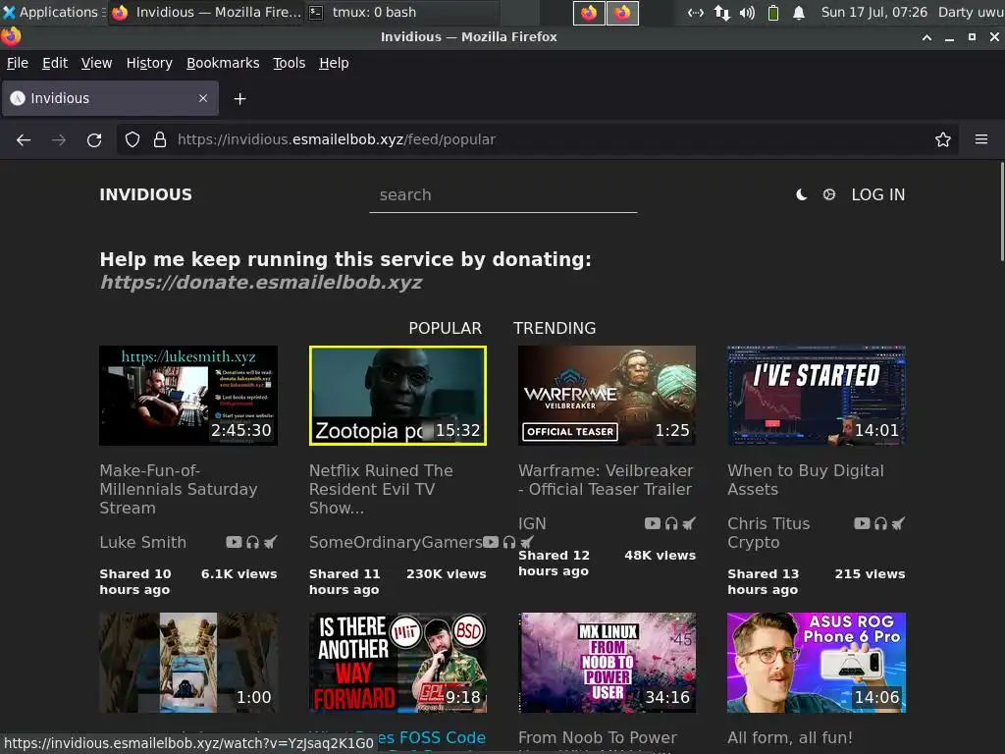
Task: Open 'Warframe: Veilbreaker' teaser title link
Action: [606, 479]
